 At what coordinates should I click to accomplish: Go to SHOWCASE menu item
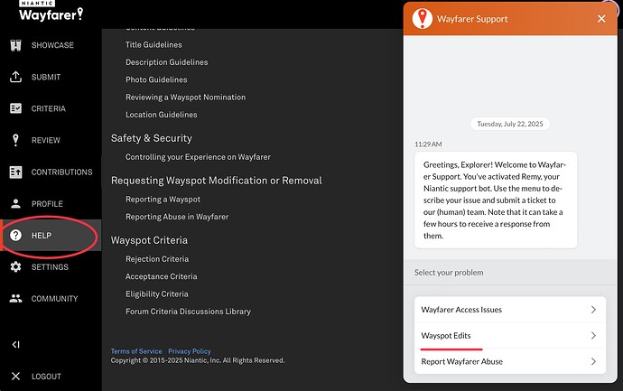click(x=52, y=45)
